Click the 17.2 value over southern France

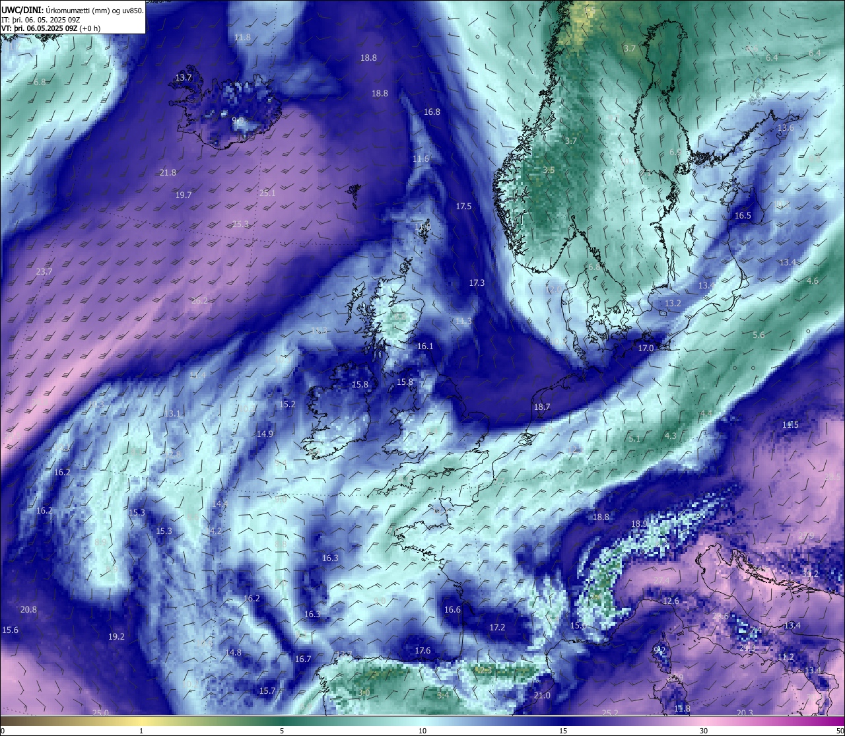tap(497, 628)
